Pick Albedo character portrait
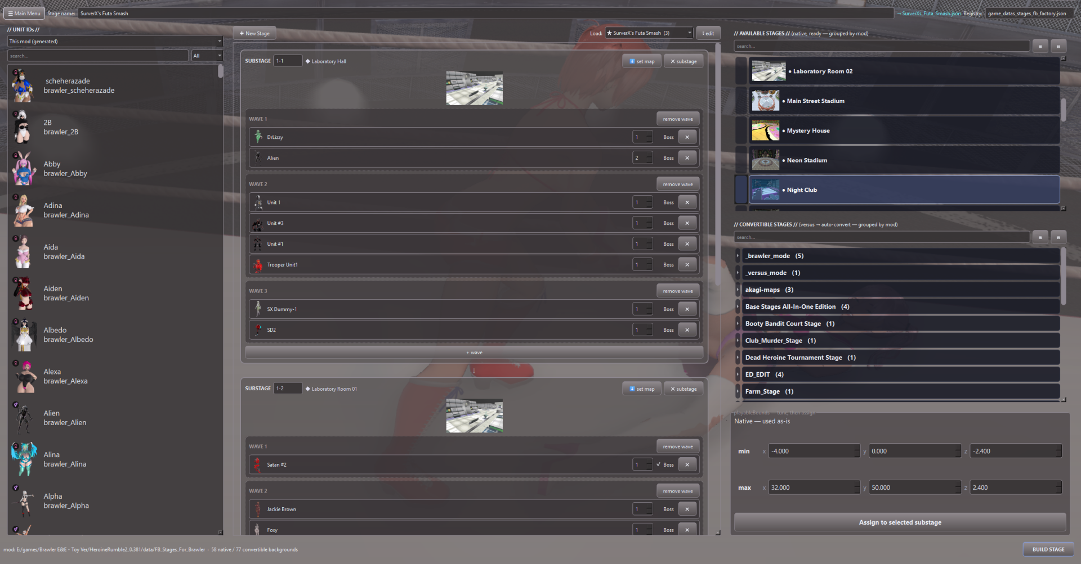The width and height of the screenshot is (1081, 564). click(x=23, y=335)
